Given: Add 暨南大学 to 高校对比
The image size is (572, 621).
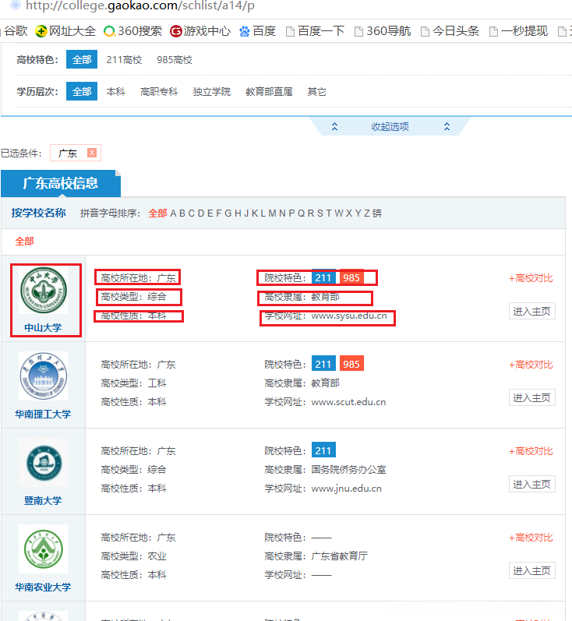Looking at the screenshot, I should (531, 451).
